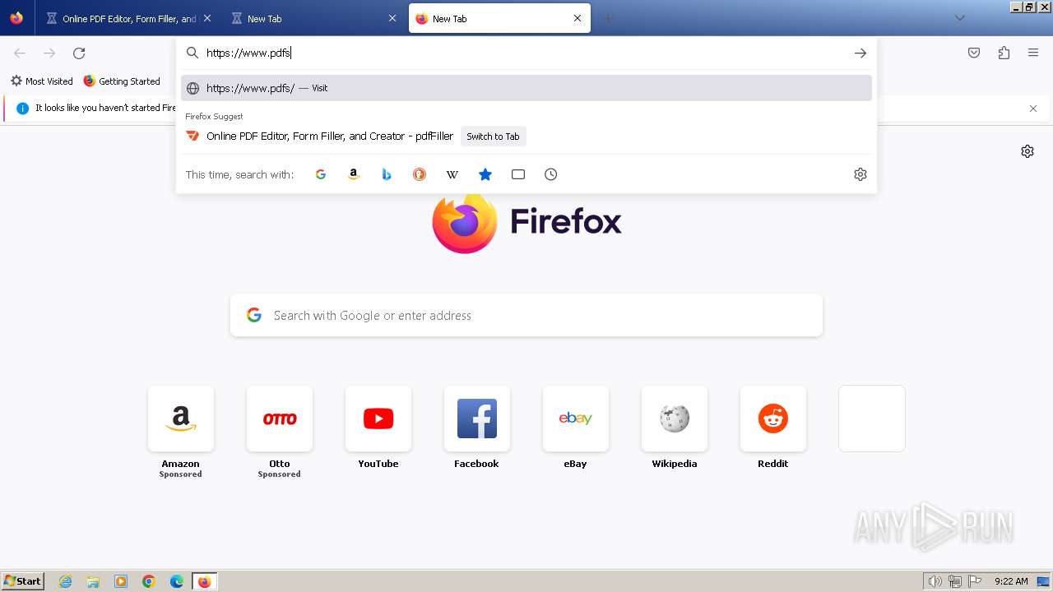Select the https://www.pdfs/ Visit suggestion
Screen dimensions: 1053x592
click(526, 88)
